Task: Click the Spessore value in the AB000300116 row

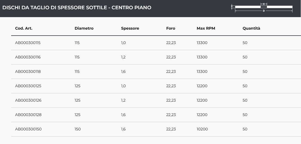Action: (123, 57)
